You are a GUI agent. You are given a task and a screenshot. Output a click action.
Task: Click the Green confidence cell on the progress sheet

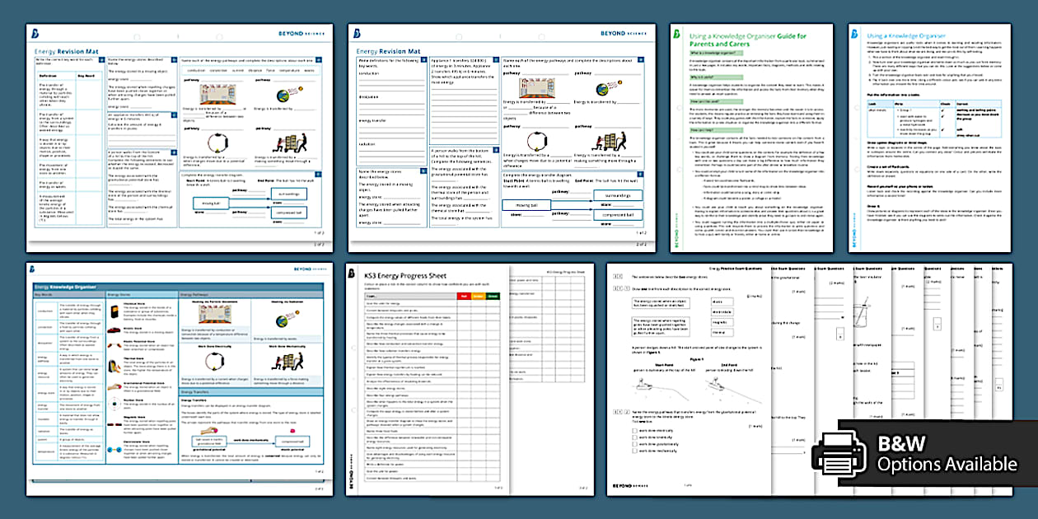[x=492, y=297]
